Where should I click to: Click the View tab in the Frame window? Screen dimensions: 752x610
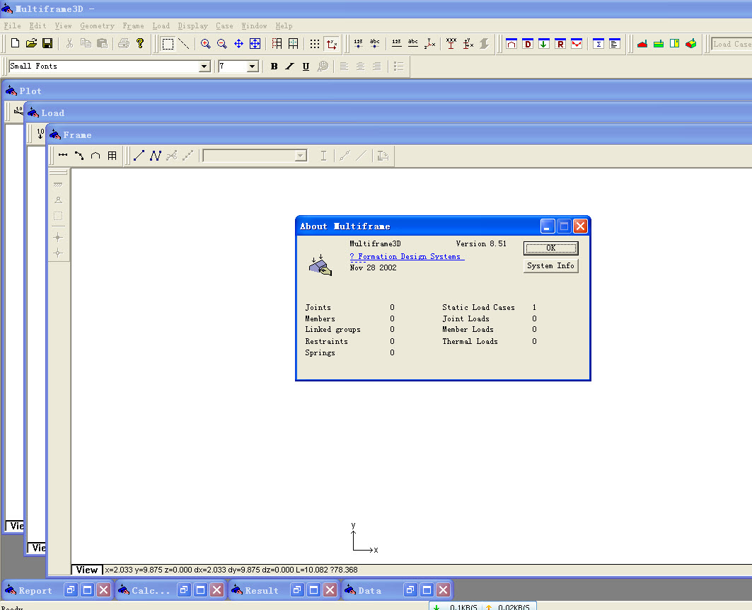pos(87,570)
